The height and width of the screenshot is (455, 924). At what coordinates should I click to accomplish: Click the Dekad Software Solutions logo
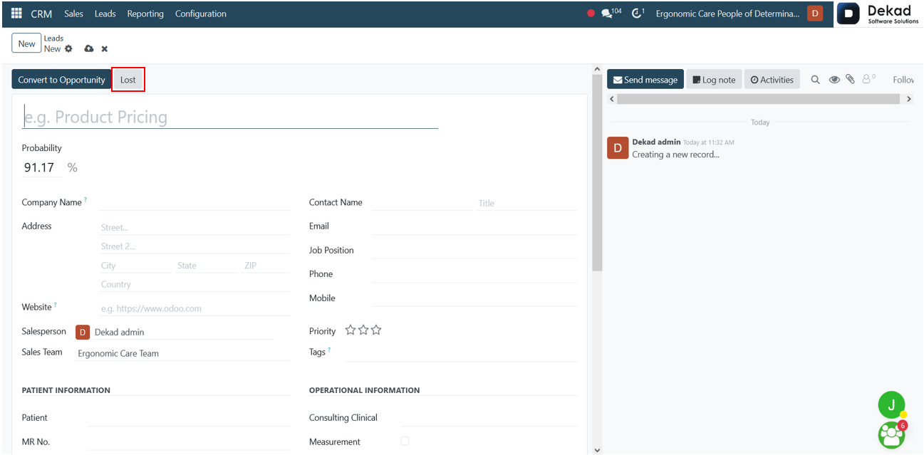878,14
